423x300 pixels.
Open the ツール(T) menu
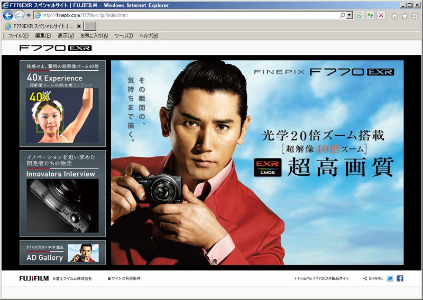pos(124,35)
